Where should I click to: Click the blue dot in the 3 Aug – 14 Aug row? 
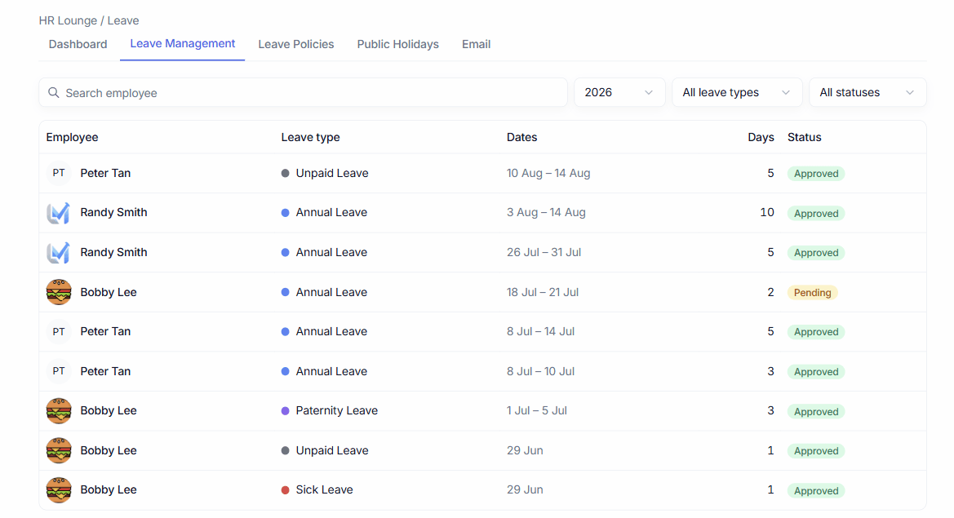[285, 213]
